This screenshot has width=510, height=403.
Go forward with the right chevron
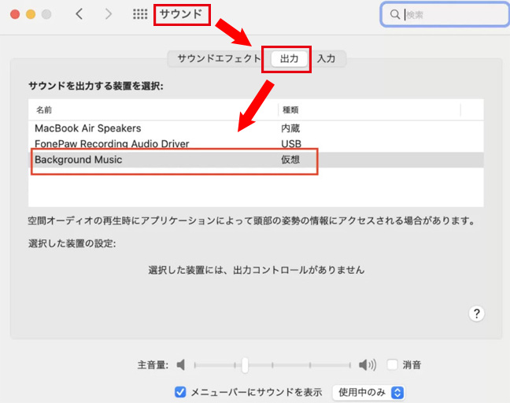(109, 14)
